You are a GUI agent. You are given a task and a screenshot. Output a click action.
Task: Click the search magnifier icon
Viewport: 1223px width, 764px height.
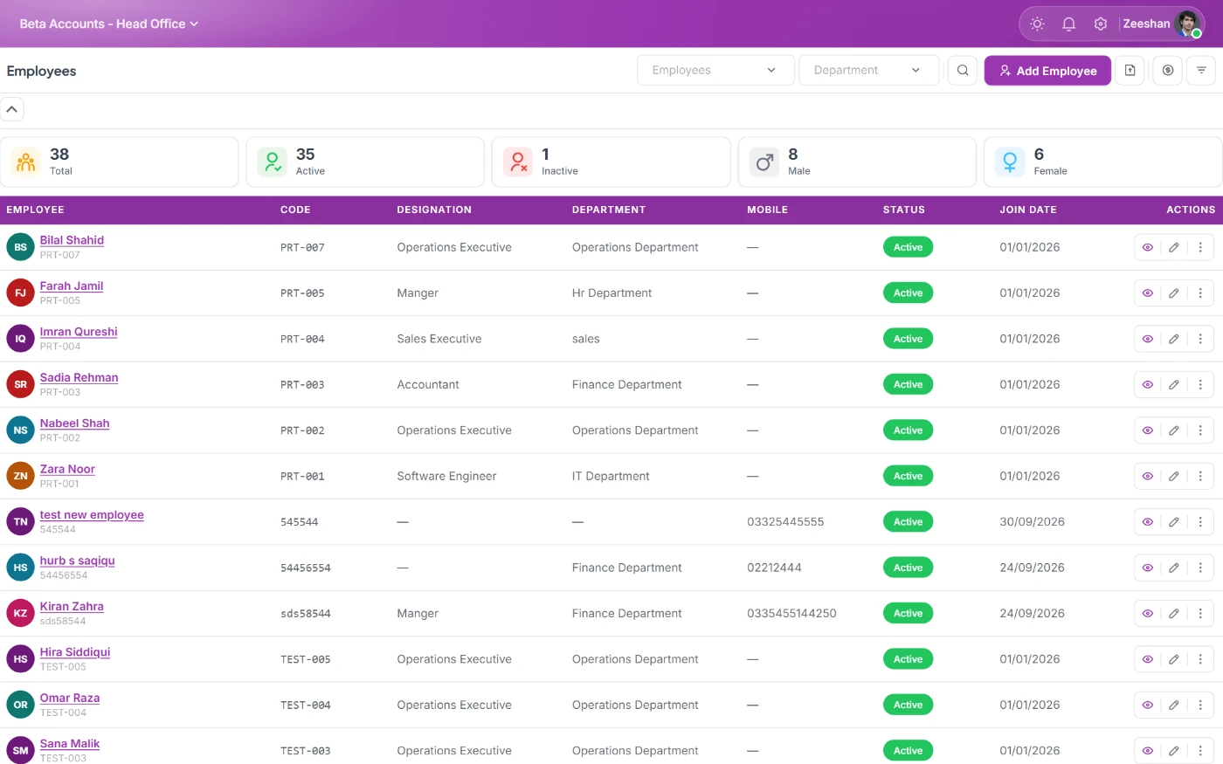(x=963, y=71)
